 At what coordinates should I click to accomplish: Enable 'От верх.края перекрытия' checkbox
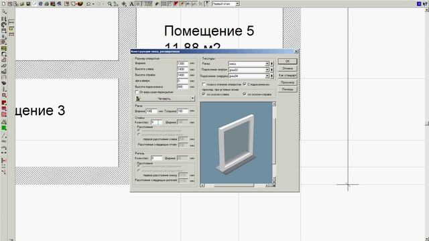click(137, 92)
